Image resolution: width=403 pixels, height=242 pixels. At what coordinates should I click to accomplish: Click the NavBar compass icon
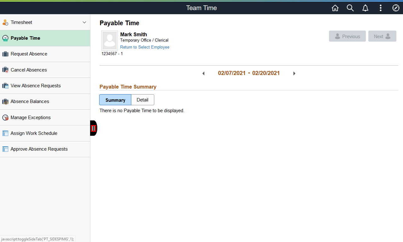click(x=396, y=8)
